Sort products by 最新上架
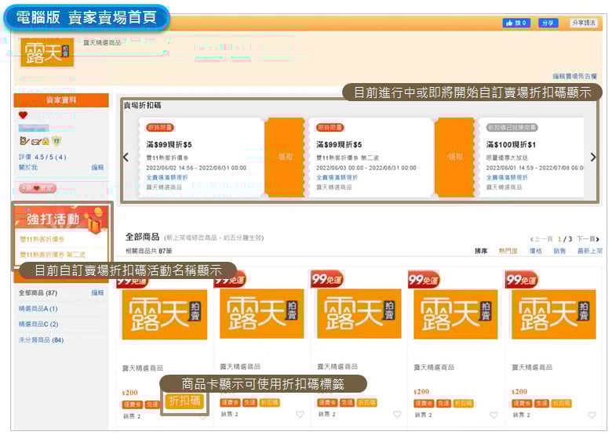Viewport: 612px width, 435px height. tap(589, 251)
